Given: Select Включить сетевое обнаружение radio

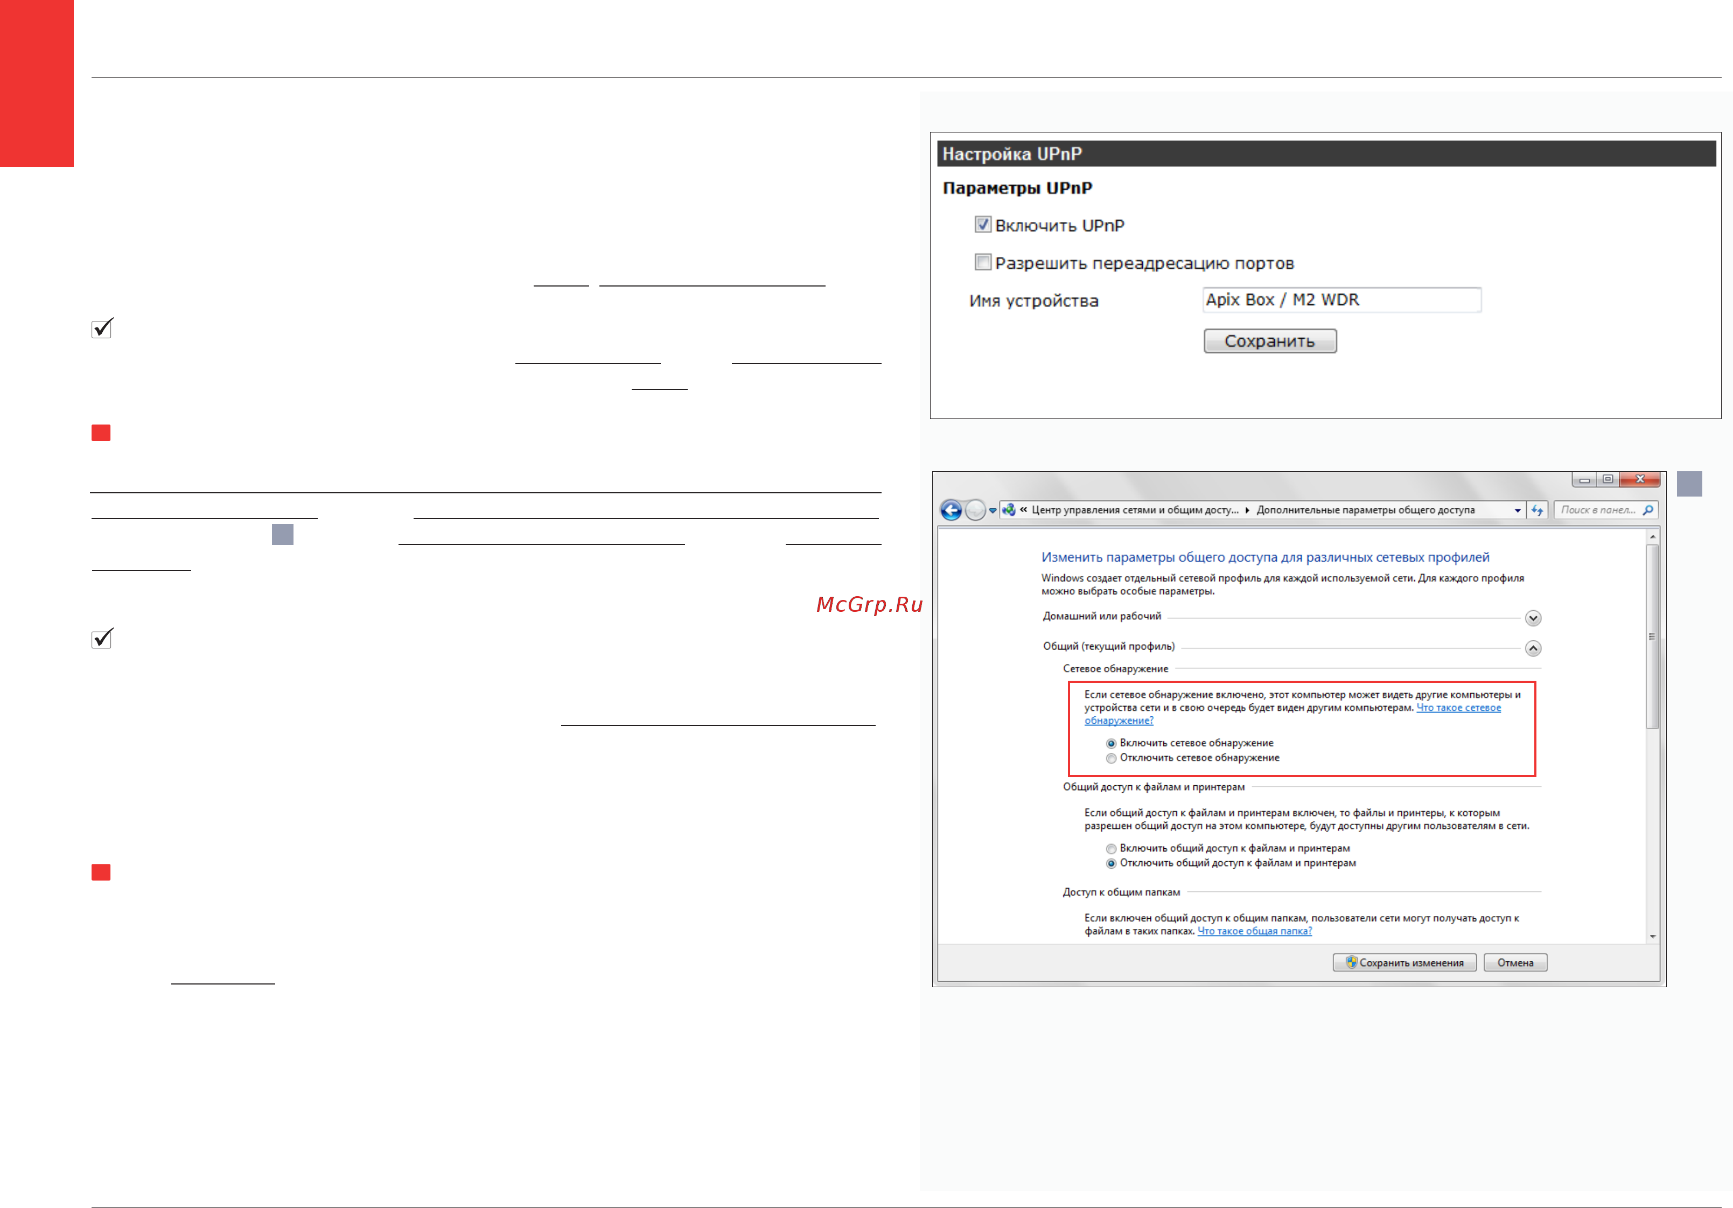Looking at the screenshot, I should pos(1111,744).
